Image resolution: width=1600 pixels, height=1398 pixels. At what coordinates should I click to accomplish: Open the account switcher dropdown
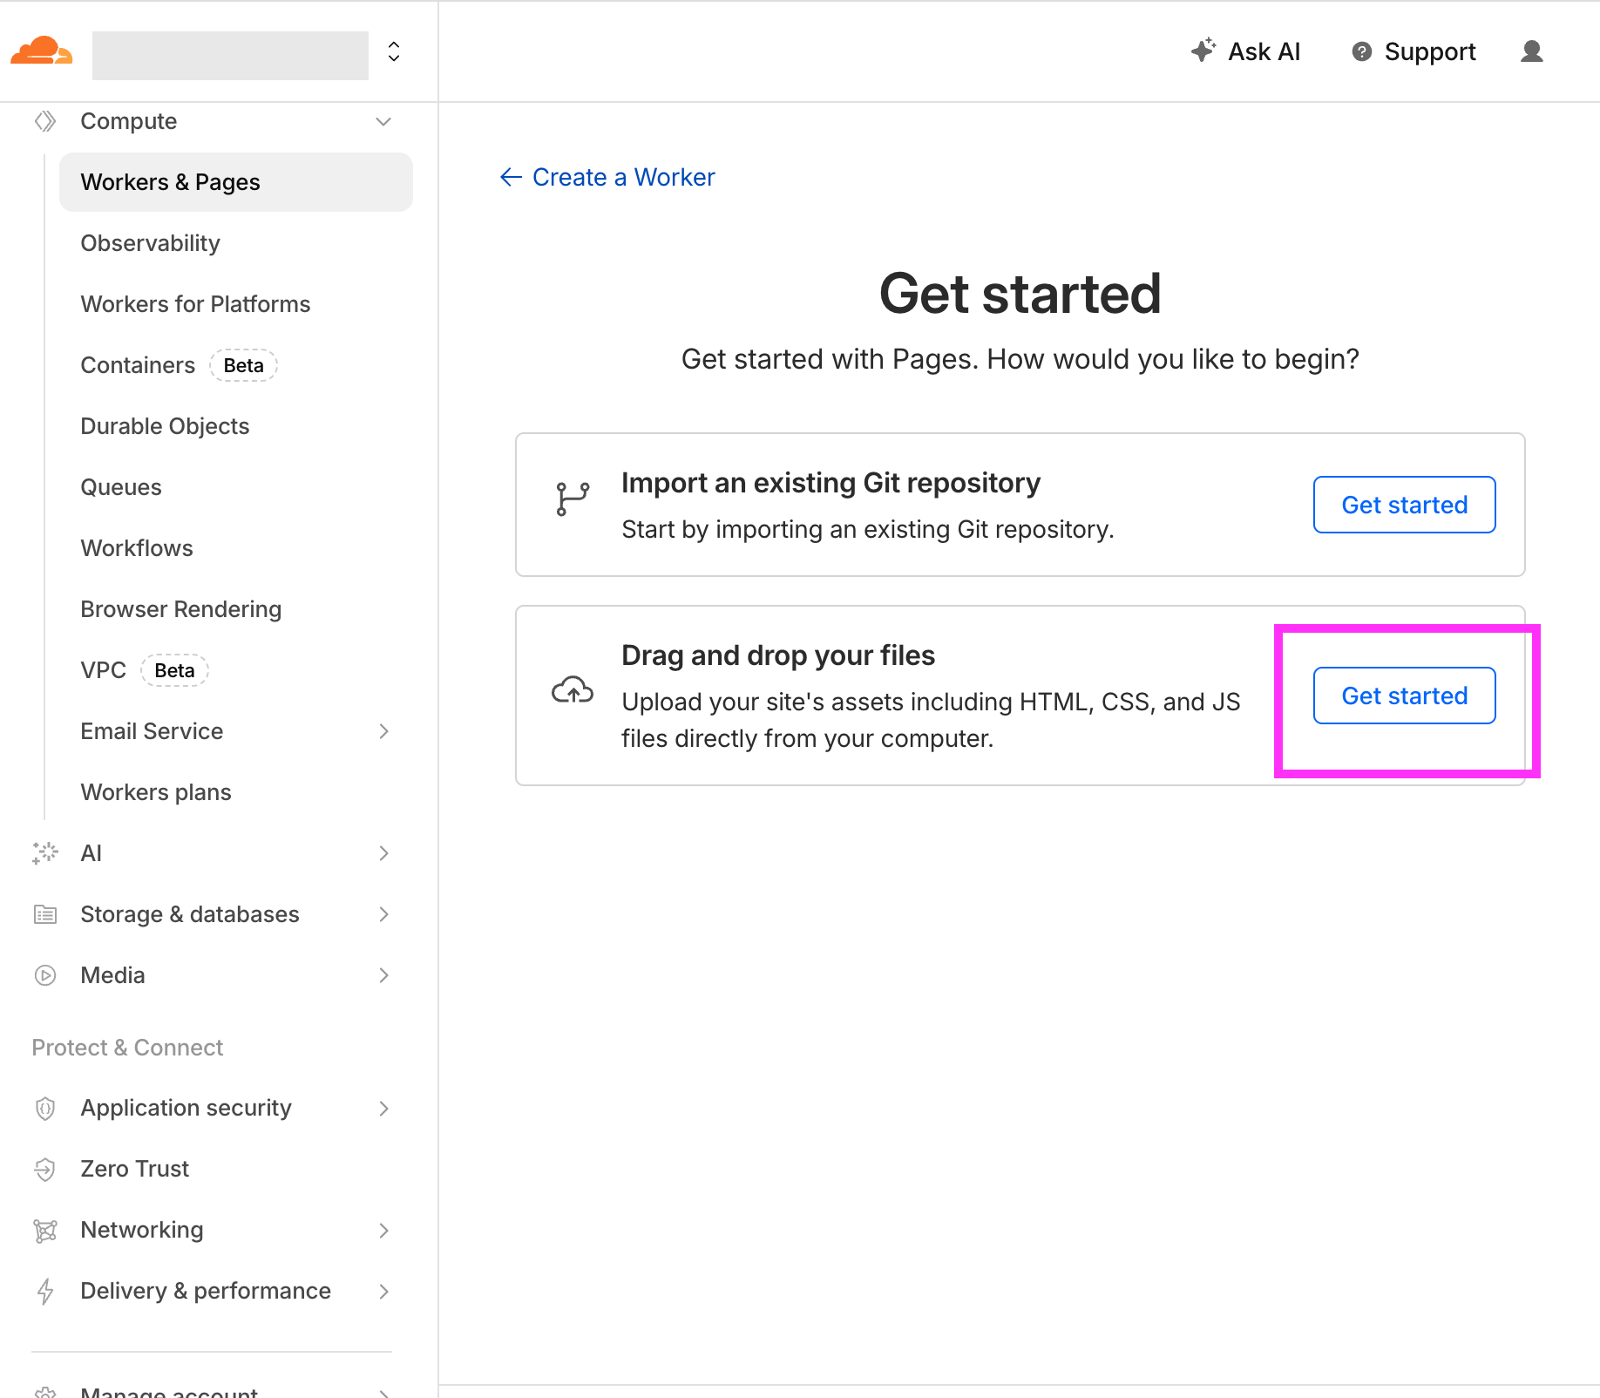pos(394,52)
